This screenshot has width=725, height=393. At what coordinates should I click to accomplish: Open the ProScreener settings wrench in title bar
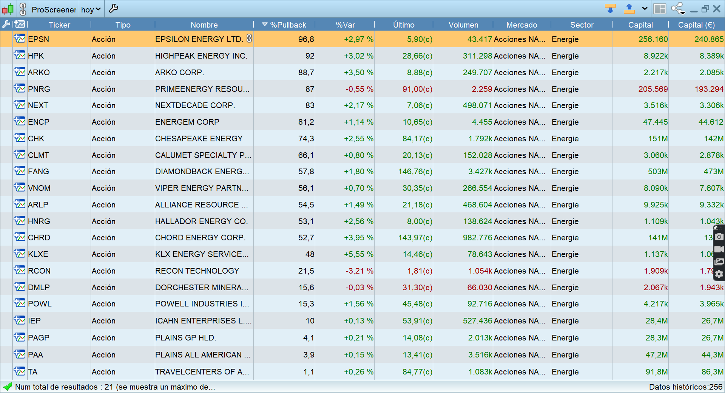113,8
